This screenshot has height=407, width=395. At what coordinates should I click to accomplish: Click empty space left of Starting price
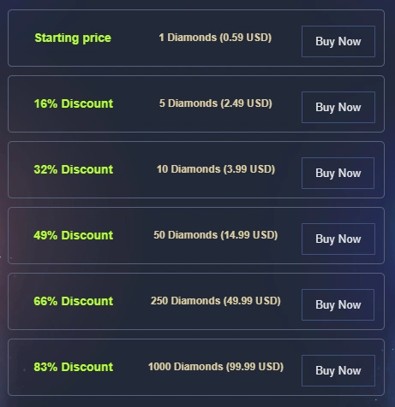[21, 38]
